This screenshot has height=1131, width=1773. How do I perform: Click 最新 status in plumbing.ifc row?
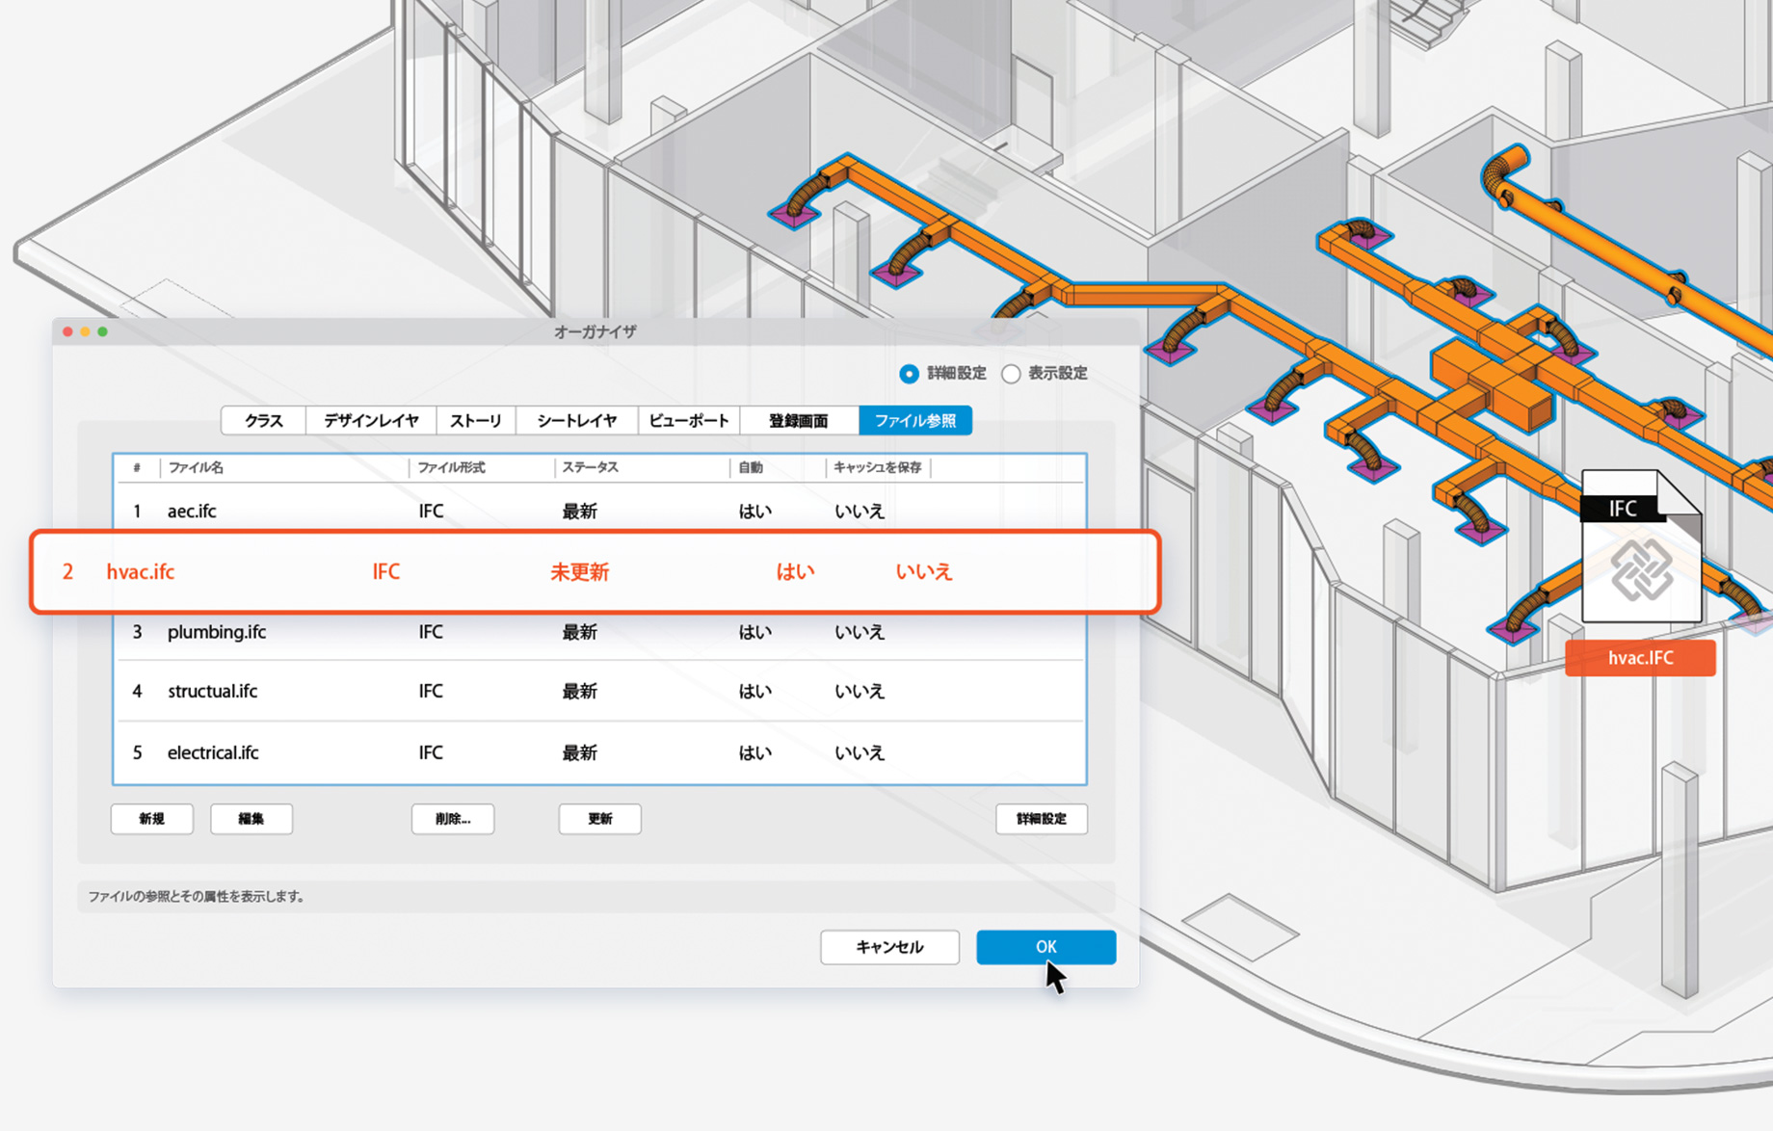(x=579, y=633)
